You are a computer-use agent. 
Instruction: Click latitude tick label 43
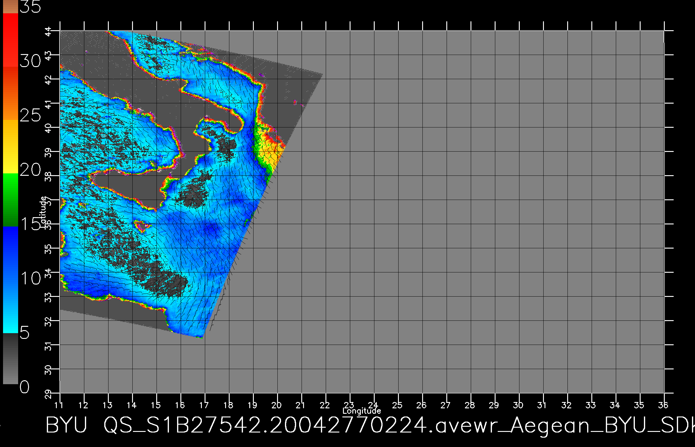pos(48,55)
